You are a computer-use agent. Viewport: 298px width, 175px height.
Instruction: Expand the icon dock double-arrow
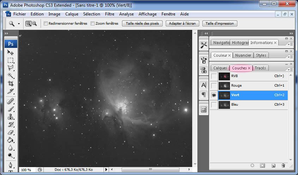coord(206,33)
